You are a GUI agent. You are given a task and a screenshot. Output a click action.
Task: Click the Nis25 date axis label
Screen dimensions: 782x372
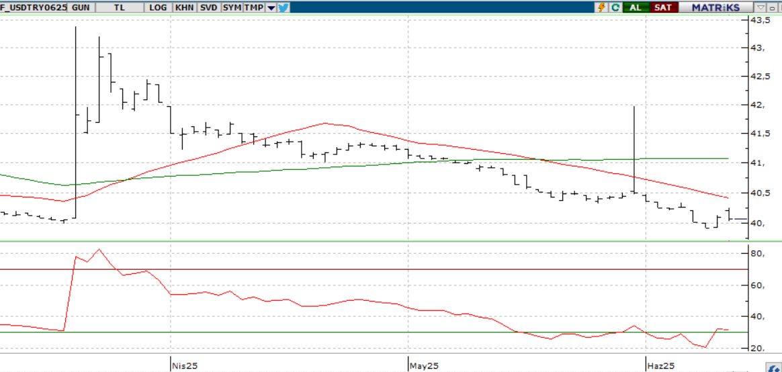(x=185, y=365)
